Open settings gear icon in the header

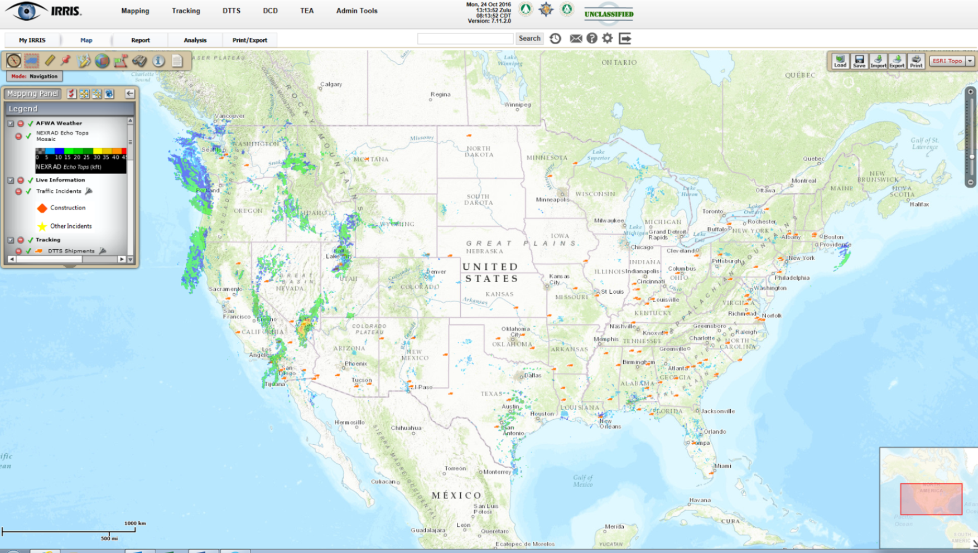[x=608, y=38]
